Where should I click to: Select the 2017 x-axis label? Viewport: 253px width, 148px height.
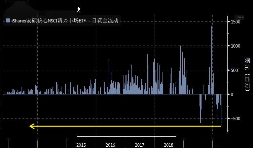[140, 145]
